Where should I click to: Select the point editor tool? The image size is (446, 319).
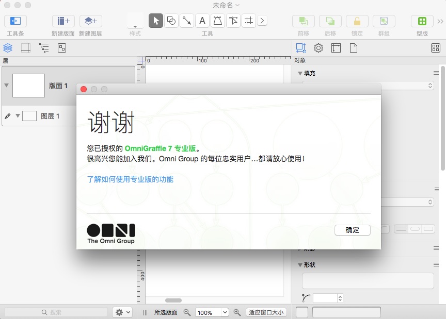pyautogui.click(x=233, y=21)
